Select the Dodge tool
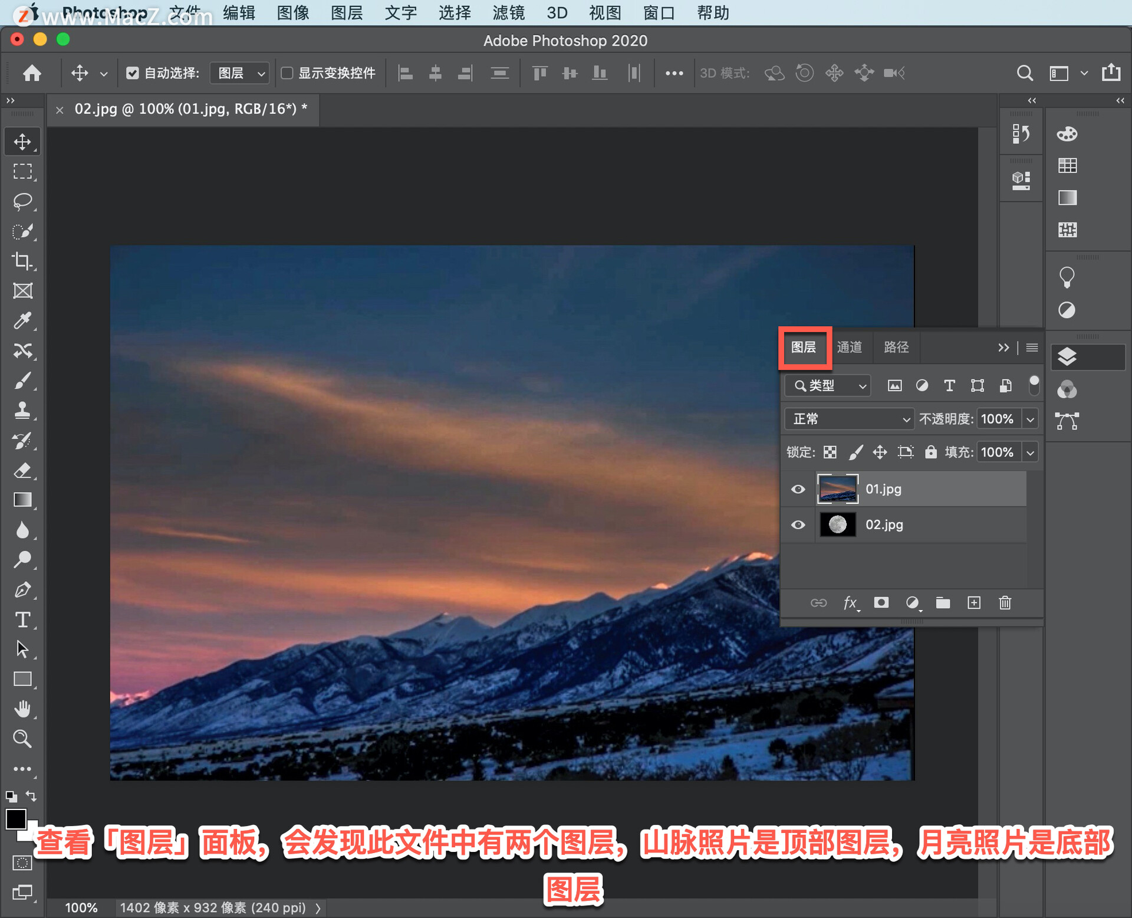This screenshot has width=1132, height=918. coord(22,559)
